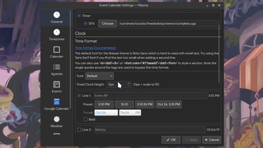The image size is (263, 148).
Task: Click the Fixed Clock Height field
Action: coord(119,84)
